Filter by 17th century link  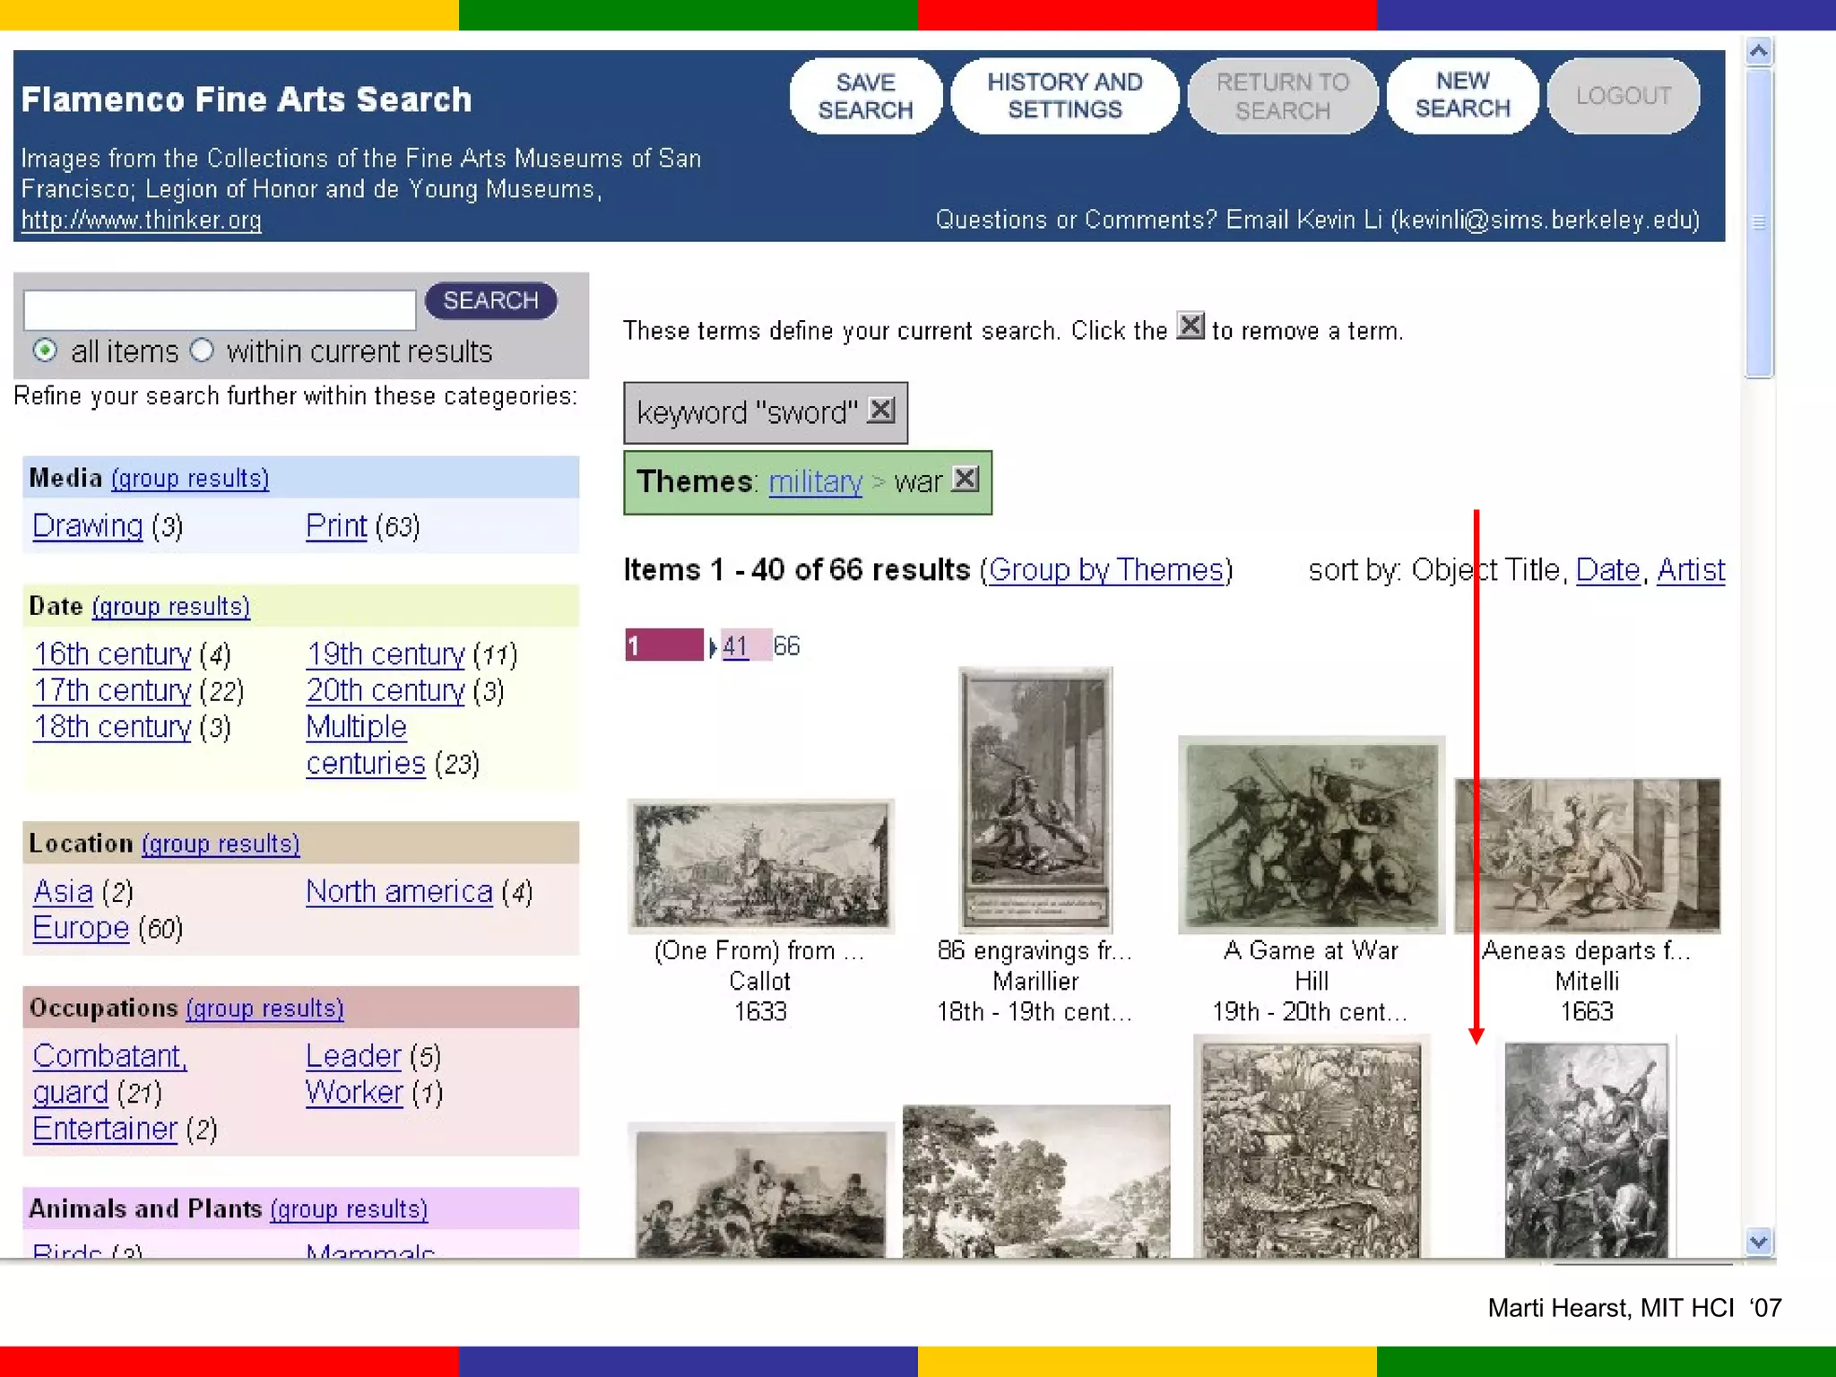pos(113,691)
